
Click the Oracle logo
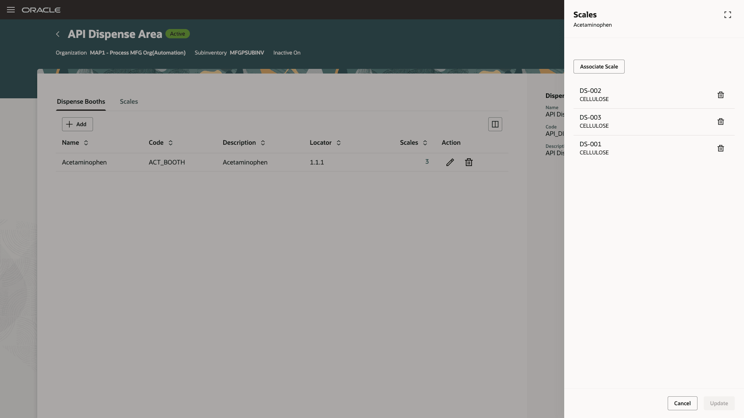point(41,10)
